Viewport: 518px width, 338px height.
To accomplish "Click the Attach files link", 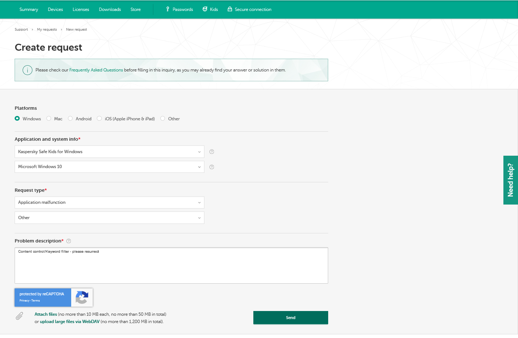I will tap(46, 314).
